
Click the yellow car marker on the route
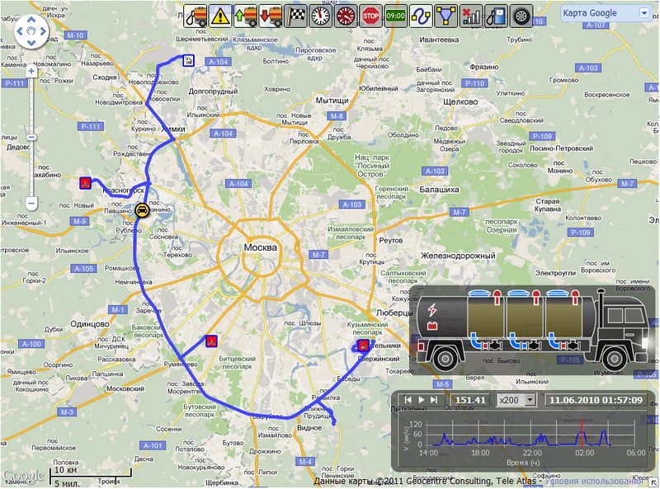[142, 210]
